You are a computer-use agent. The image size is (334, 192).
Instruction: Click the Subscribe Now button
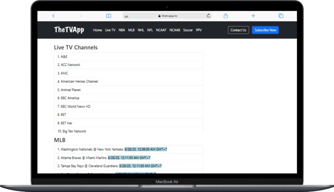(x=265, y=30)
